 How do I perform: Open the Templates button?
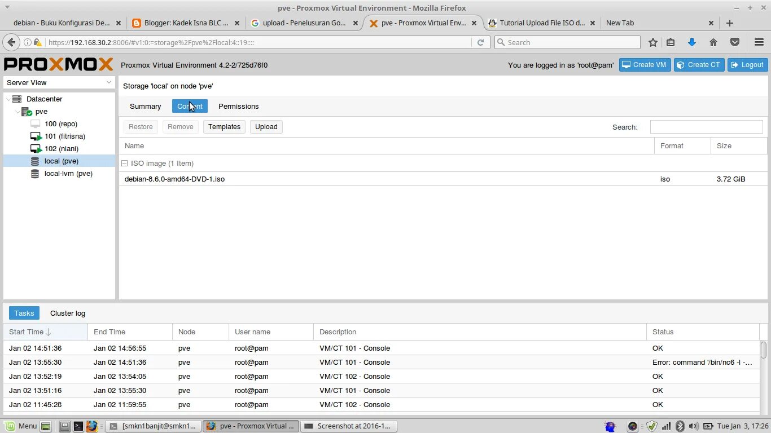click(x=224, y=127)
